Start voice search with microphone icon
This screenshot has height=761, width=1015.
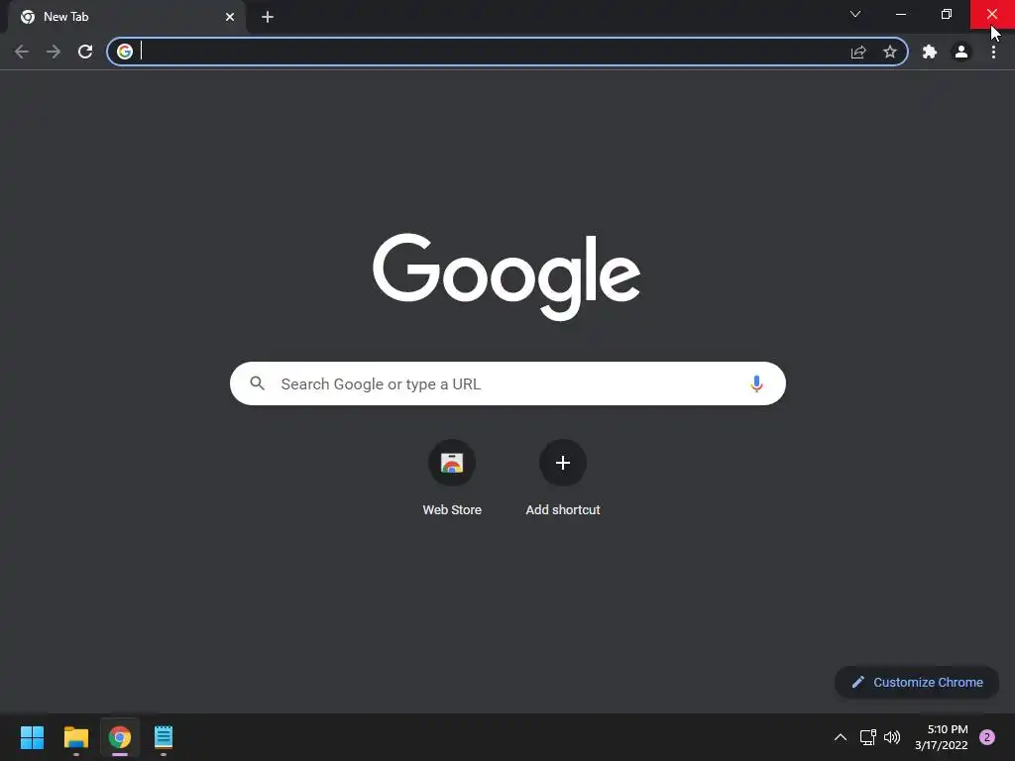point(756,383)
